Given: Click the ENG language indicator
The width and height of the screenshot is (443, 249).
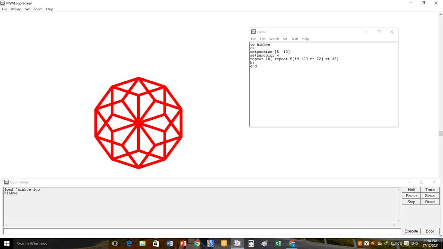Looking at the screenshot, I should [414, 243].
